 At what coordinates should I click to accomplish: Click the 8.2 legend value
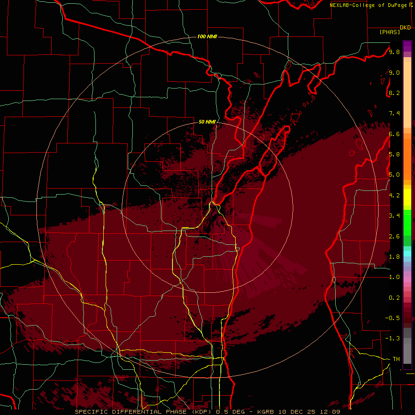coord(394,93)
